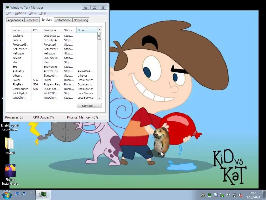This screenshot has height=200, width=266.
Task: Click the services list scroll down arrow
Action: click(99, 98)
